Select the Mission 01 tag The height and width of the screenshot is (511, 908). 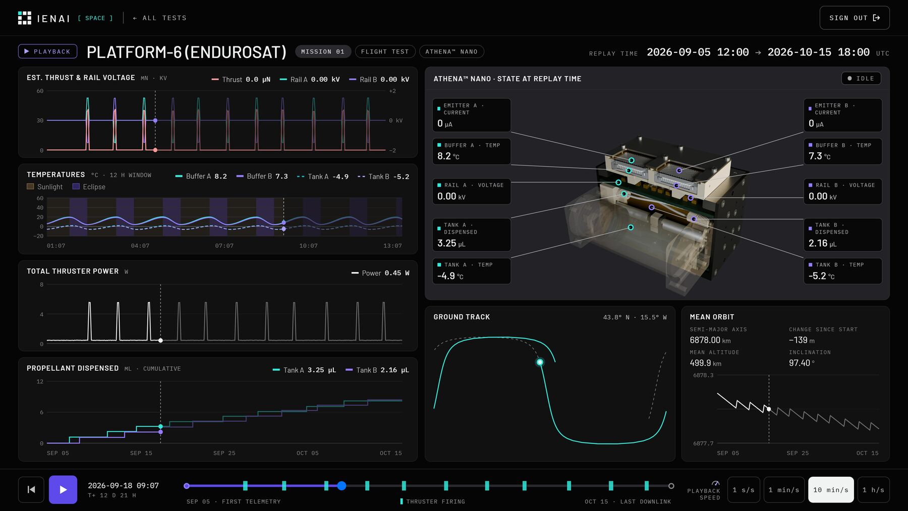(x=323, y=51)
